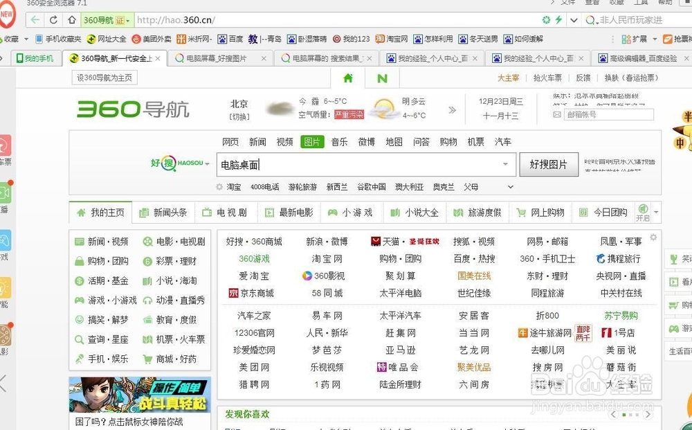Open the dropdown next to 扩展

point(655,39)
